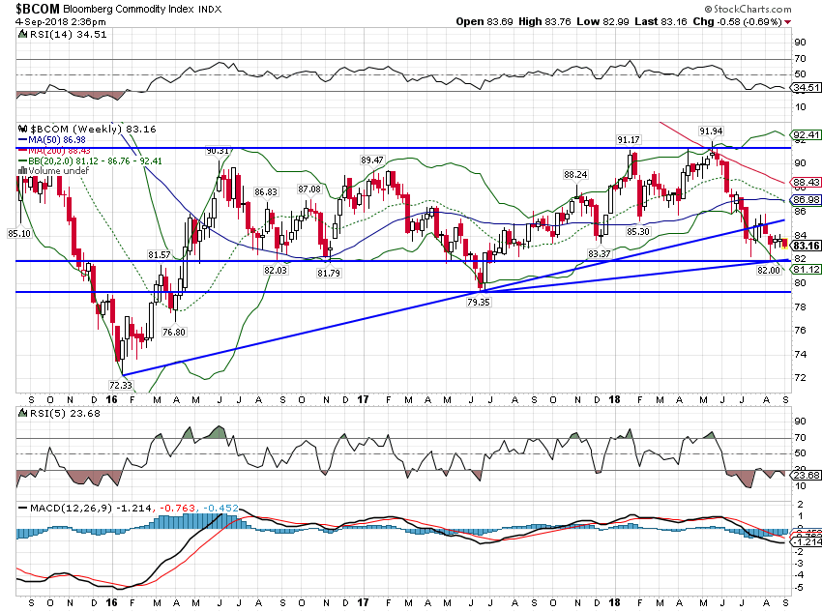Click the 82.00 low price label
Screen dimensions: 822x612
pos(769,270)
